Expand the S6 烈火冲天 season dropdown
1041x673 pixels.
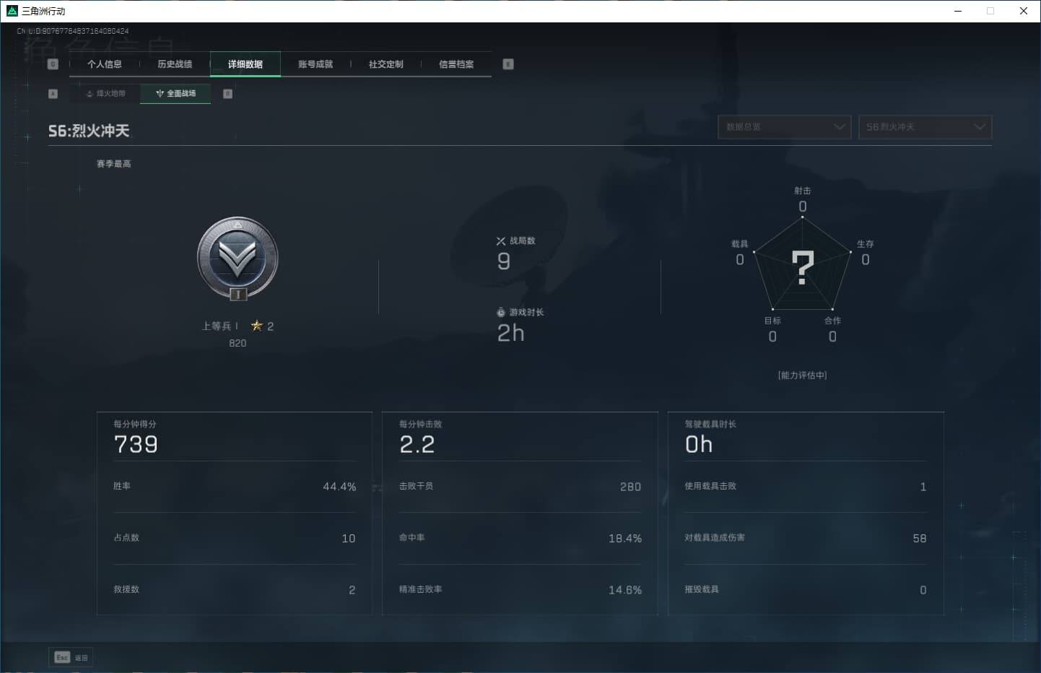pyautogui.click(x=925, y=127)
